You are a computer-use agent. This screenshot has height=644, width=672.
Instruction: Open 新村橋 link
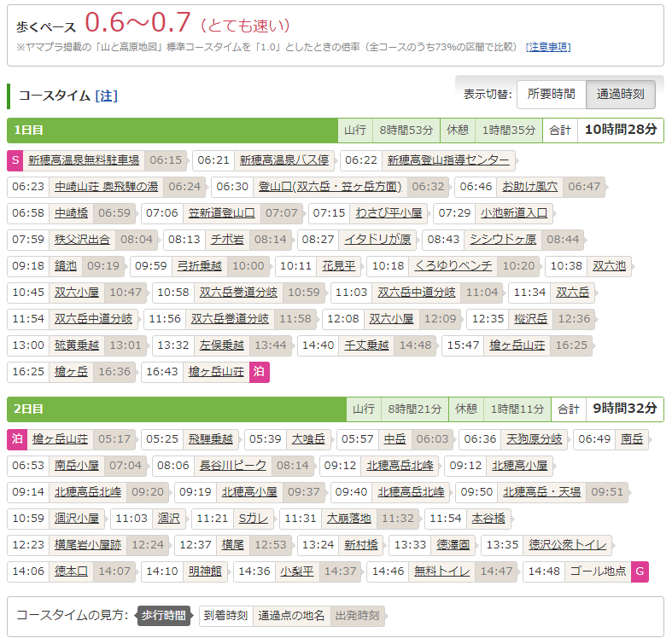361,545
